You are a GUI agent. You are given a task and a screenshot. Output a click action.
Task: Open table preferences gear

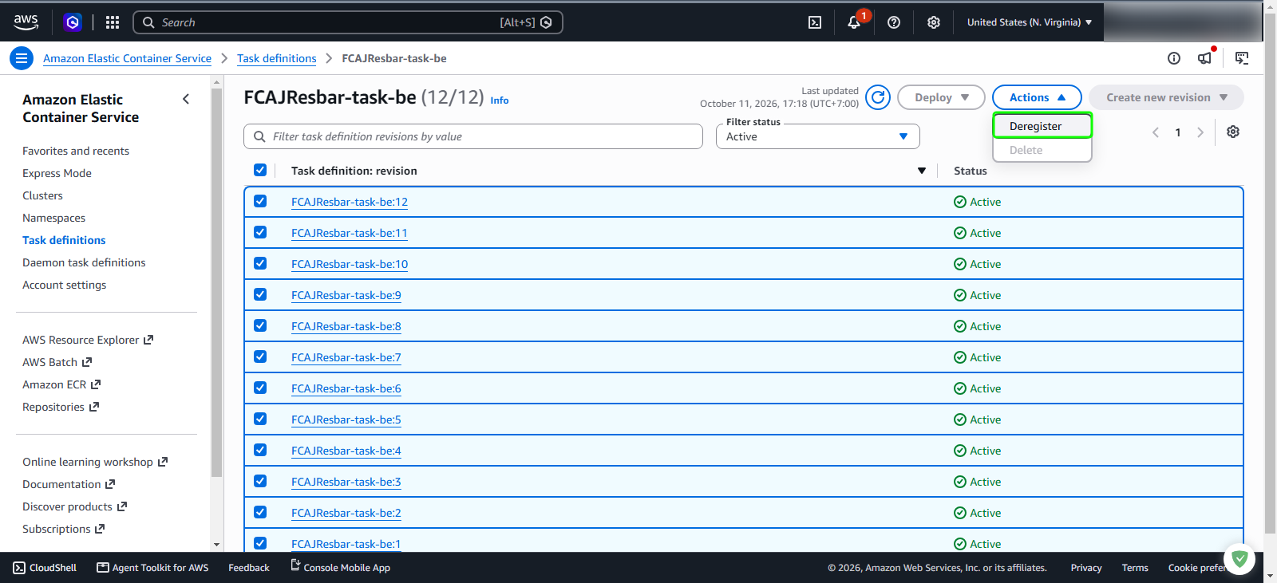tap(1233, 132)
